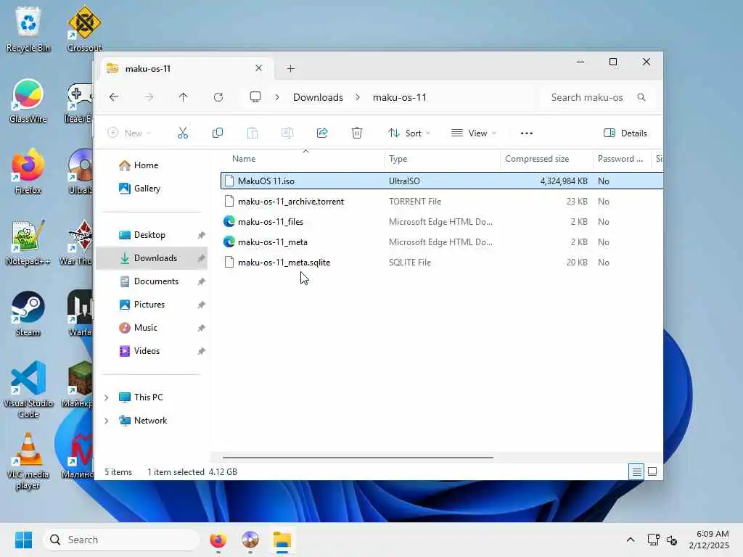This screenshot has height=557, width=743.
Task: Open Notepad++ desktop shortcut
Action: point(28,242)
